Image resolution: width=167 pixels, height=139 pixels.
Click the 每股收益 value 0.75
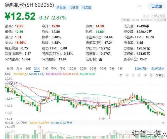(25, 48)
